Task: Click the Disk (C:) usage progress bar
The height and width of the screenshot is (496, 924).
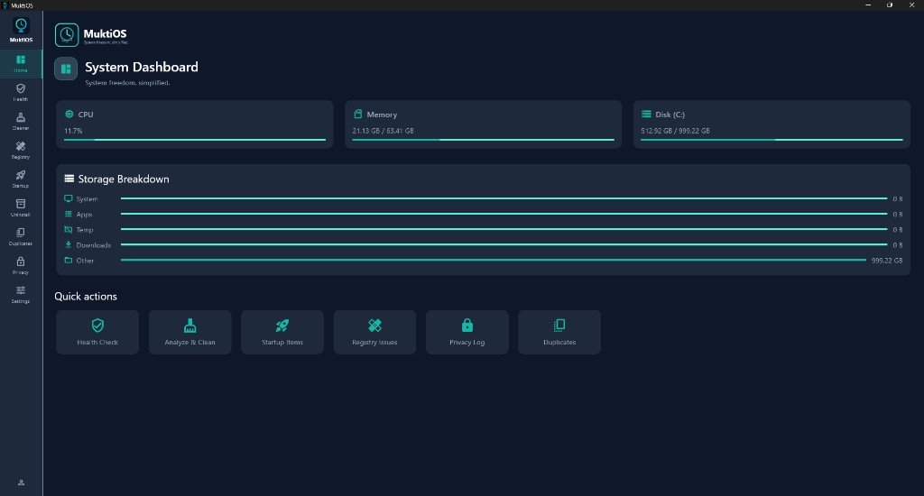Action: pyautogui.click(x=772, y=140)
